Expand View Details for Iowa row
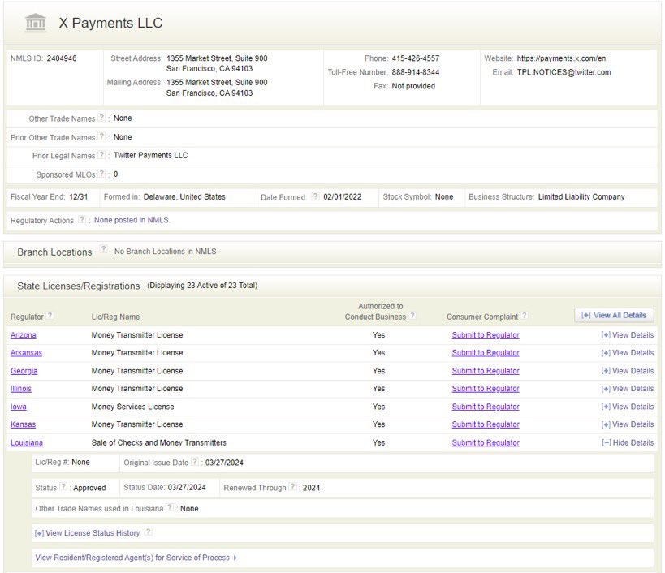Viewport: 665px width, 573px height. [x=628, y=407]
